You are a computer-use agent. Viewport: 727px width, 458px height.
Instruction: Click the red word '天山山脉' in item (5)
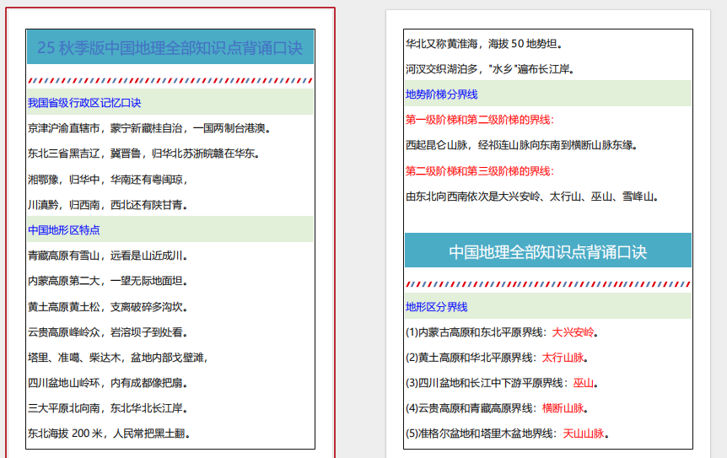tap(584, 434)
